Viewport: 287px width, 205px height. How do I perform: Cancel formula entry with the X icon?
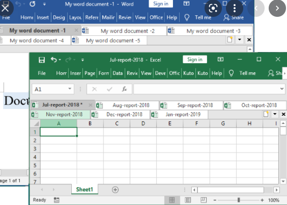pyautogui.click(x=95, y=89)
